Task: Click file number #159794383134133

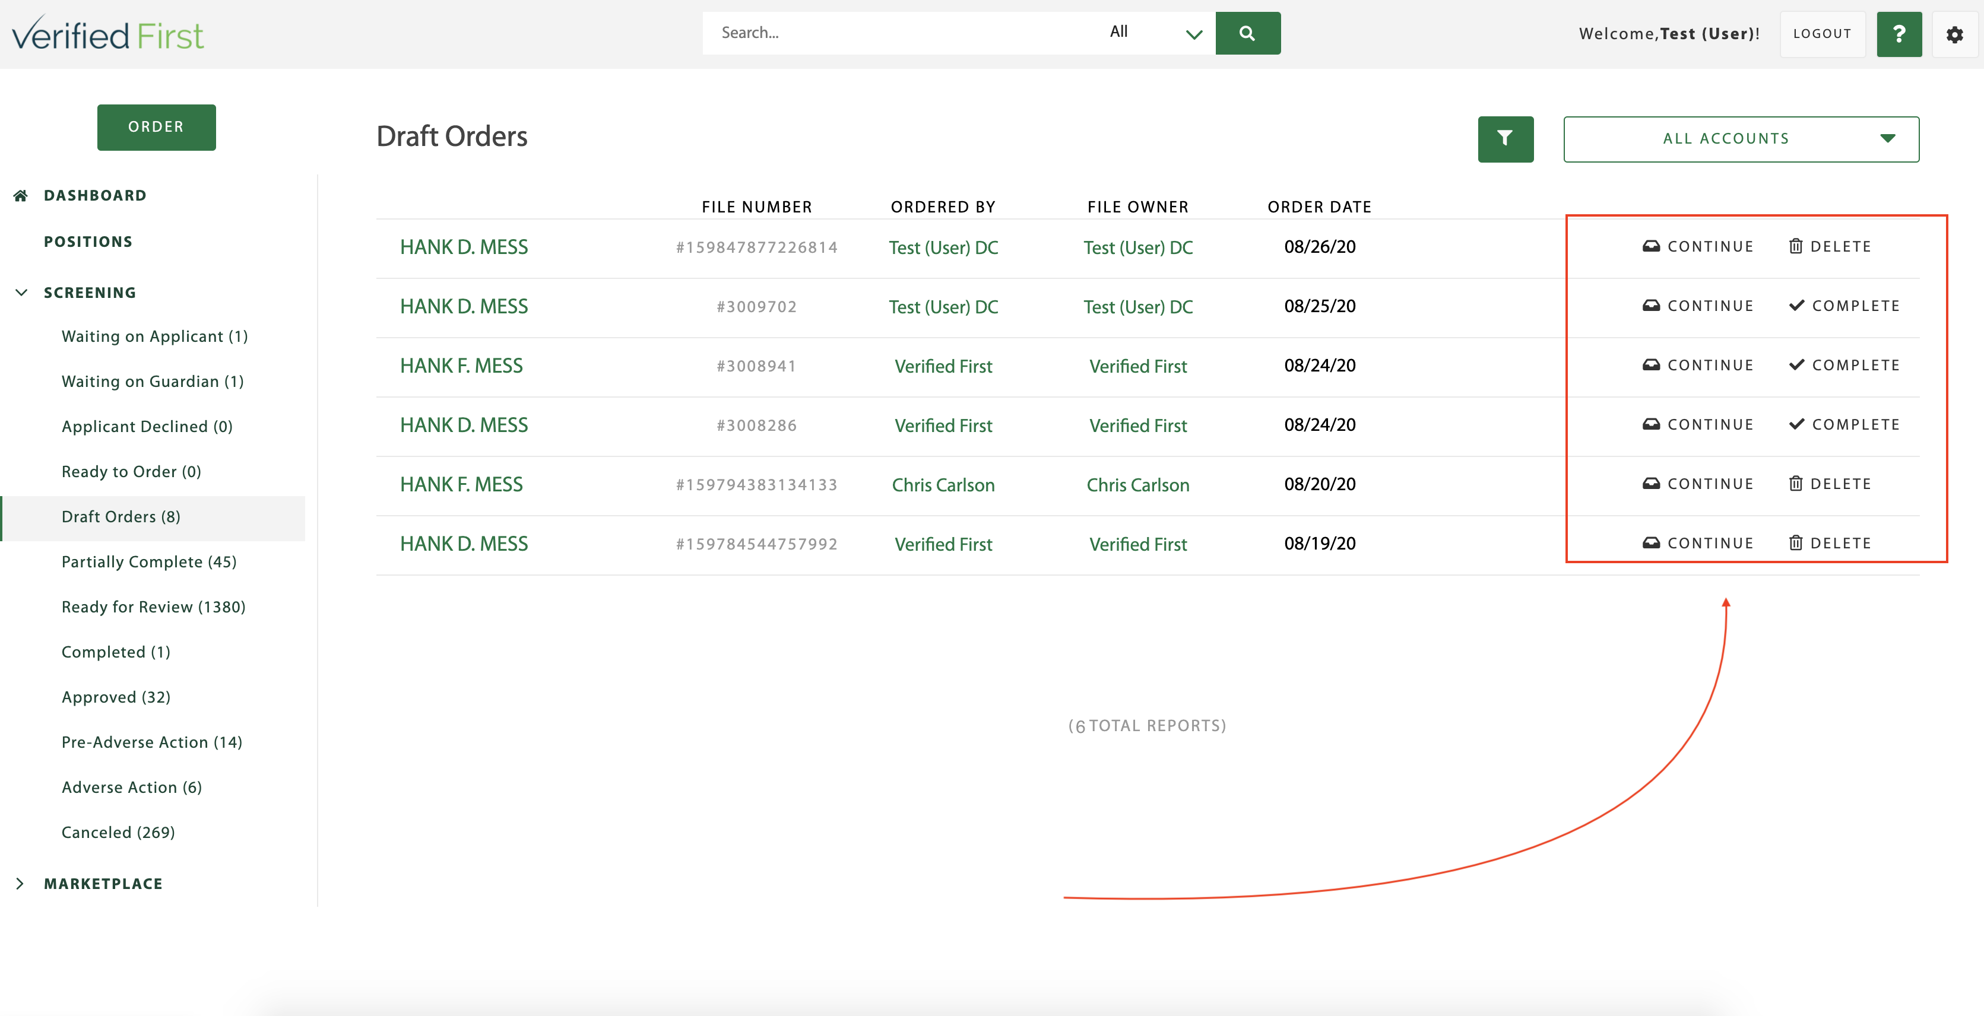Action: pos(756,484)
